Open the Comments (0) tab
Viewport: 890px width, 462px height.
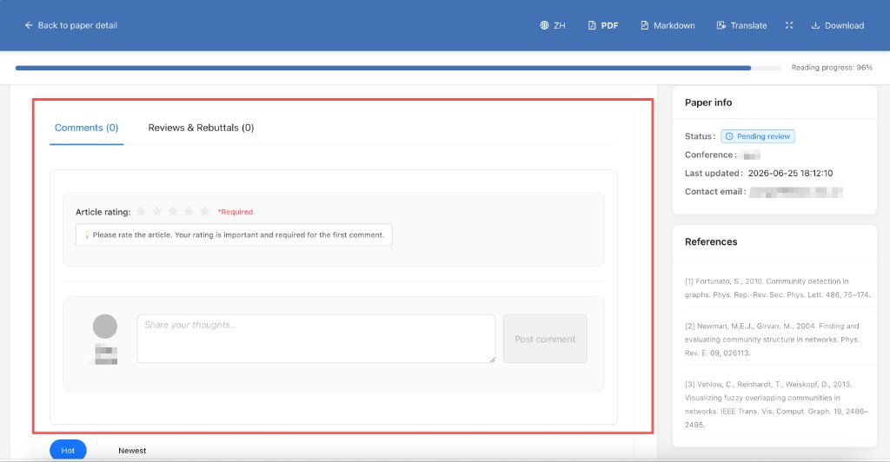[x=86, y=129]
